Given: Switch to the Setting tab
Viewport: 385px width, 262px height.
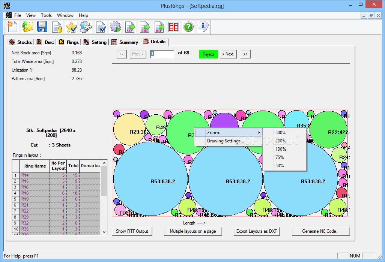Looking at the screenshot, I should tap(95, 42).
